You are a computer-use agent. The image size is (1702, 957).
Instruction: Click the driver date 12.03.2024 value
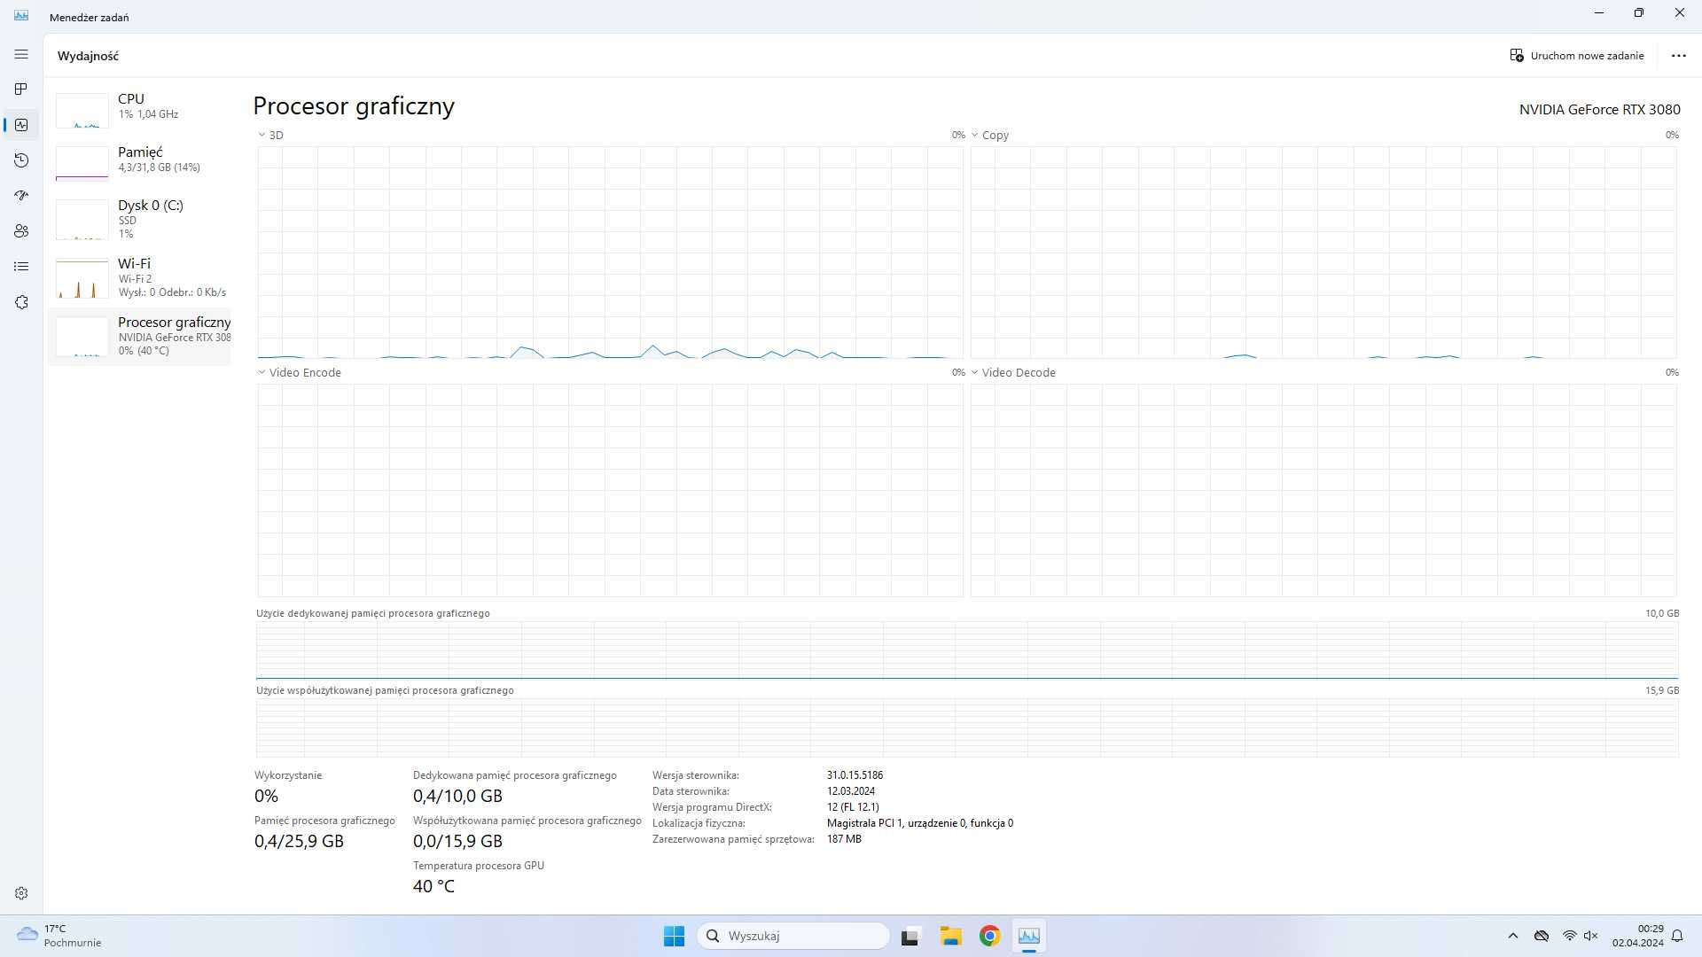851,791
